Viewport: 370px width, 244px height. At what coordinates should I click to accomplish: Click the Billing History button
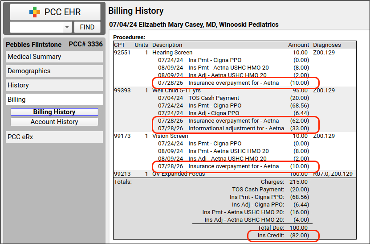click(54, 112)
